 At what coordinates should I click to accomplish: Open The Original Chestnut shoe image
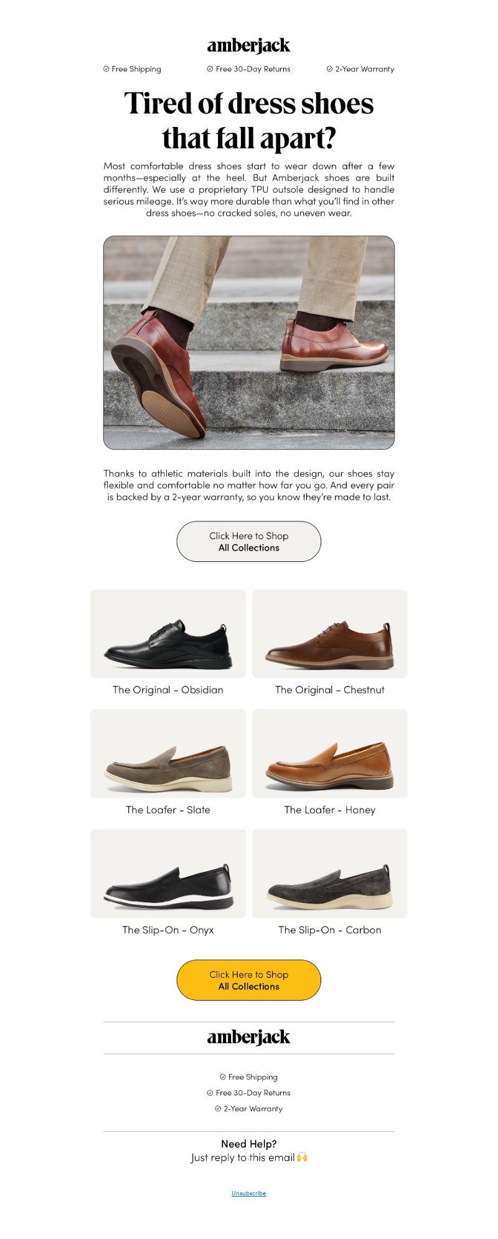click(330, 634)
